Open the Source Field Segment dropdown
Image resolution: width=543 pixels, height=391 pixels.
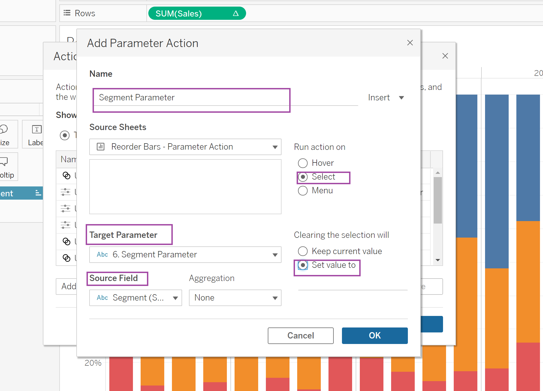pos(135,298)
